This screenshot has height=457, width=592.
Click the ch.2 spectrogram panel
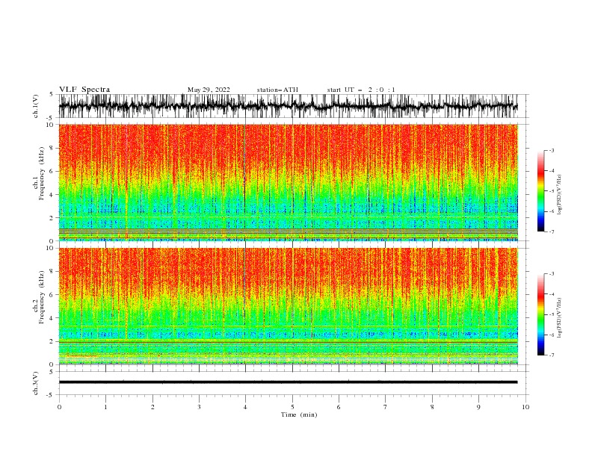click(x=289, y=306)
